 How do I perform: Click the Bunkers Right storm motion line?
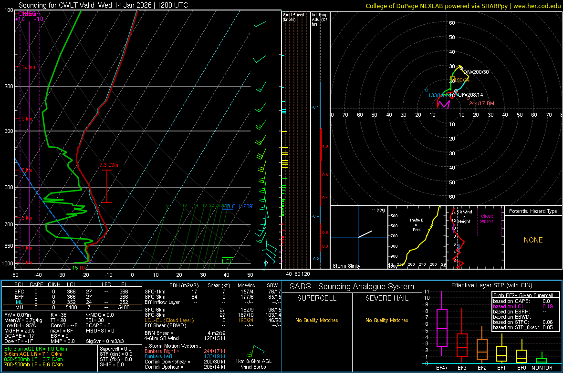[185, 351]
